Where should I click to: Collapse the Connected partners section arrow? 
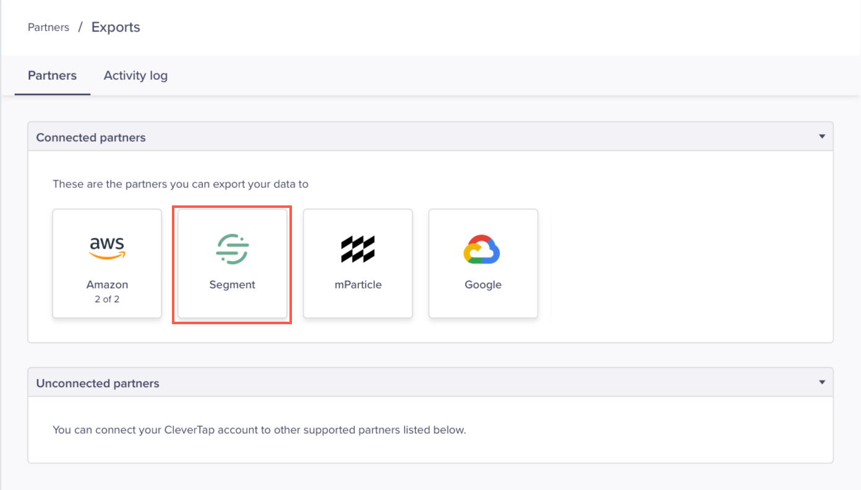822,137
